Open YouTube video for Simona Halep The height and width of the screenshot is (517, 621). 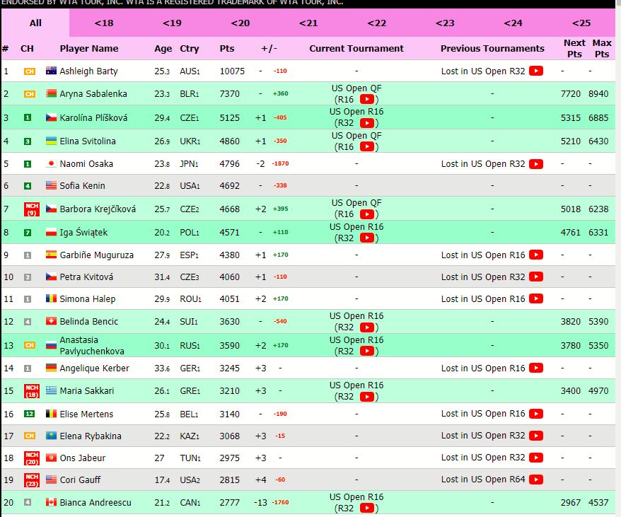click(x=536, y=298)
